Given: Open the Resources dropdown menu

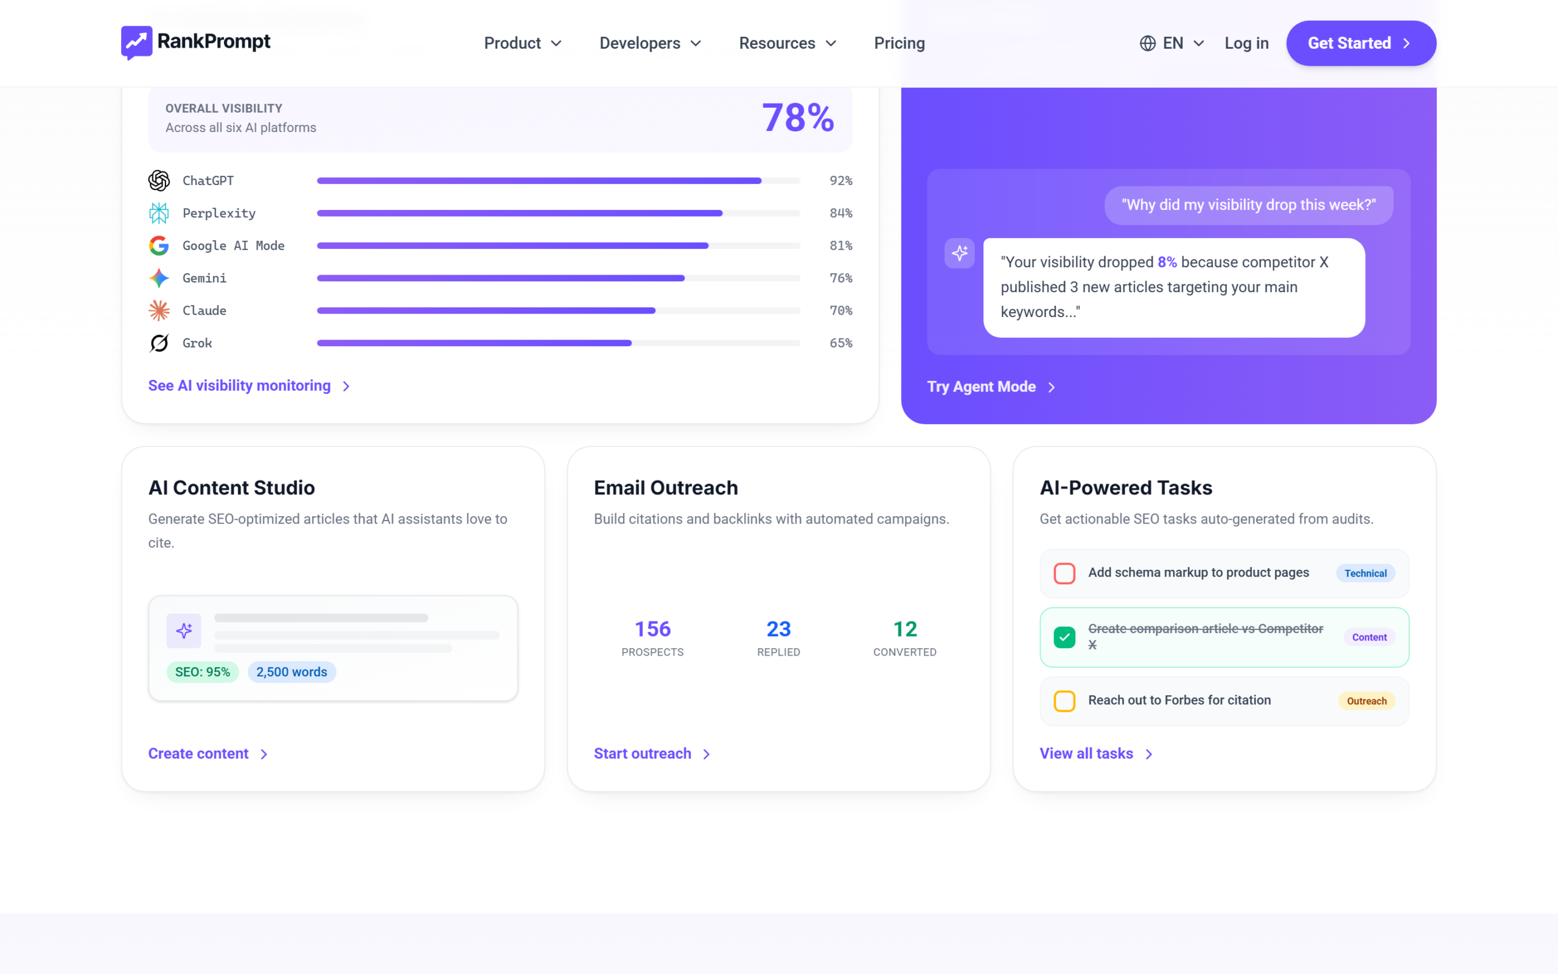Looking at the screenshot, I should (x=788, y=43).
